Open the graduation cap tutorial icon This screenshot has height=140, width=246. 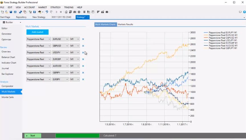(x=40, y=12)
